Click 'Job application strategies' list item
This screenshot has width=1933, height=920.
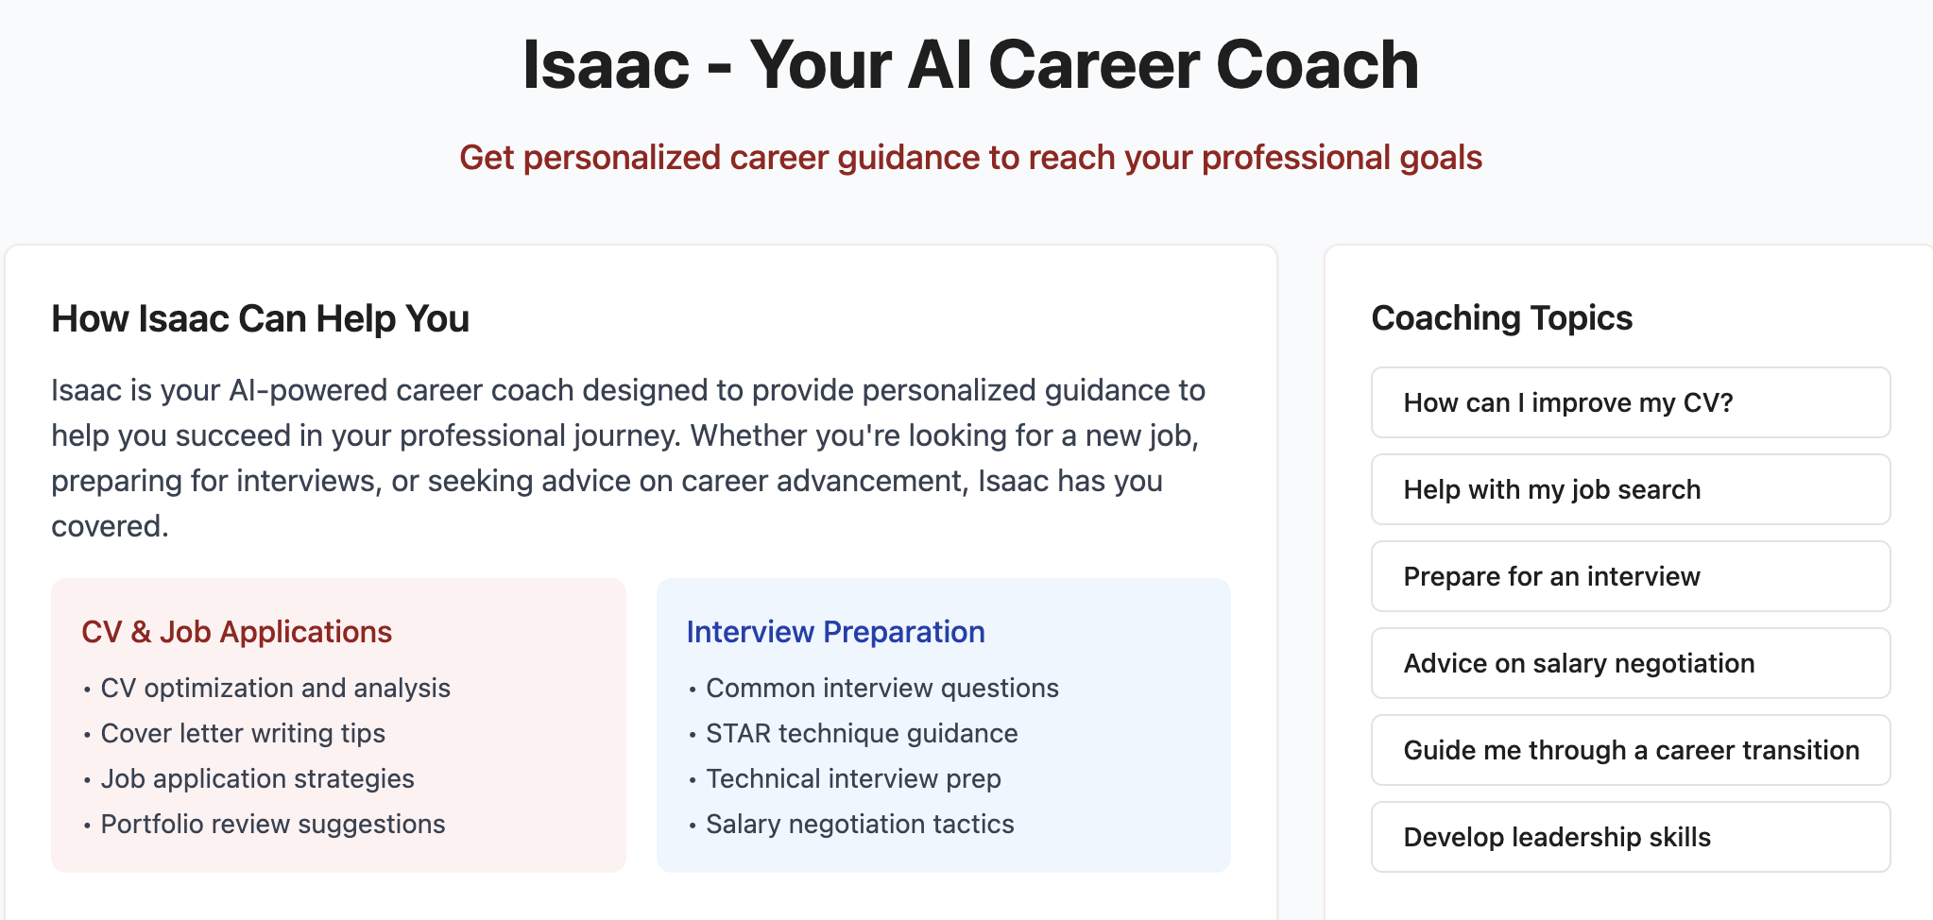(257, 778)
